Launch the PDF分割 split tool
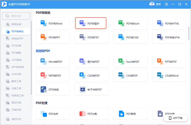The image size is (191, 125). click(x=92, y=114)
